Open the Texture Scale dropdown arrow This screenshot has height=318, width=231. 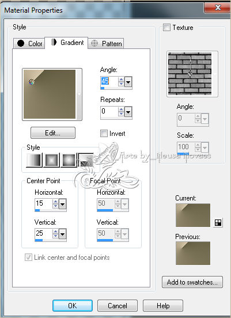pos(205,147)
